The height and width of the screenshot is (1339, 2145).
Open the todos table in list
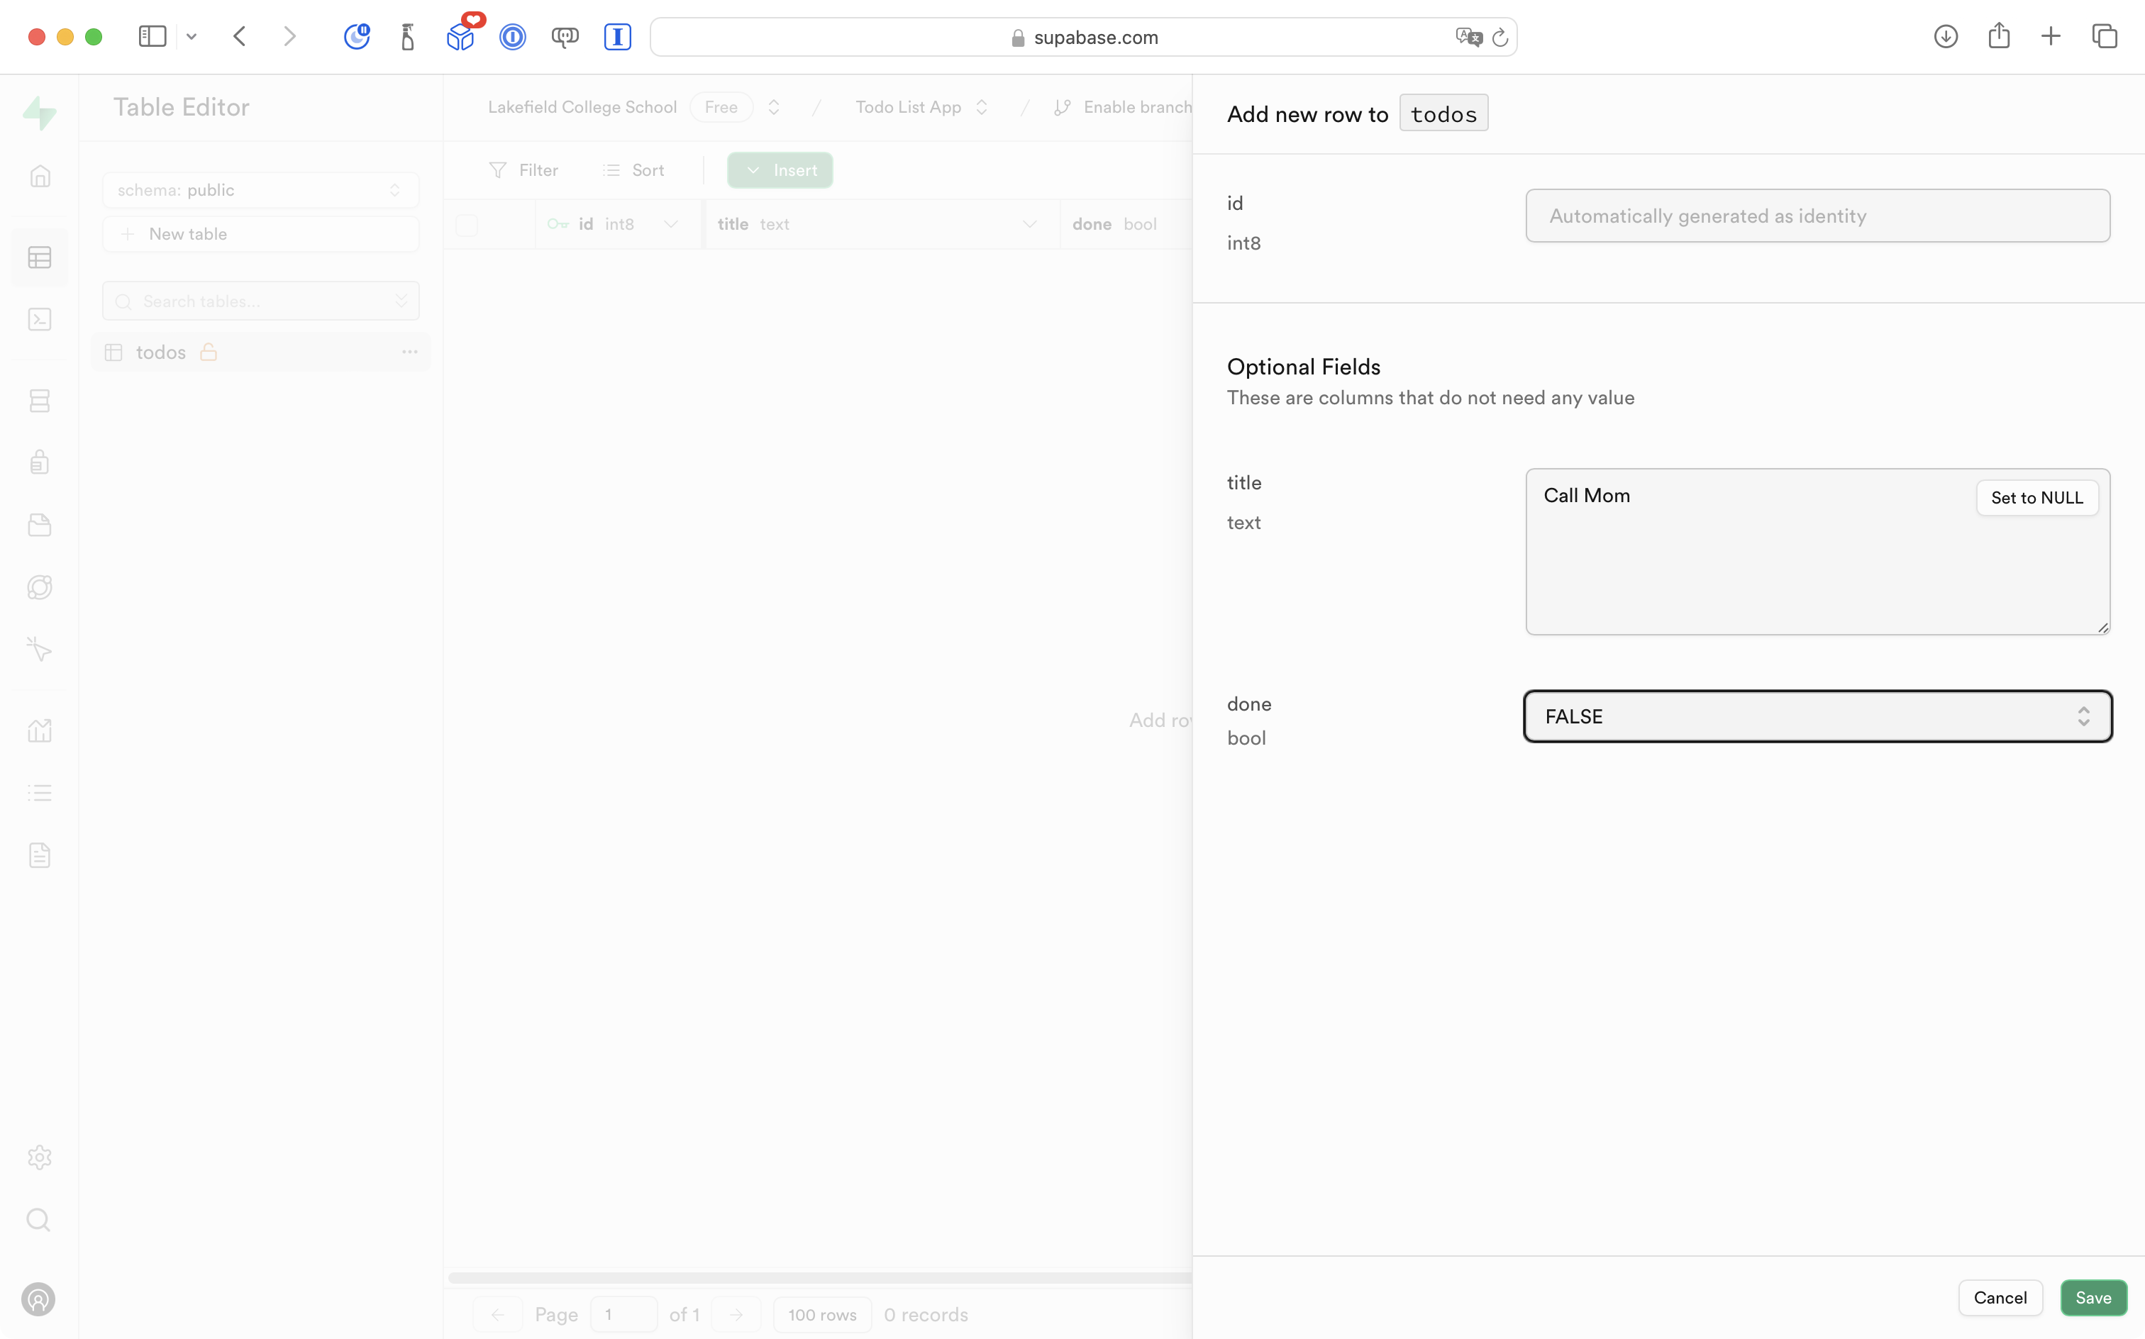point(161,352)
